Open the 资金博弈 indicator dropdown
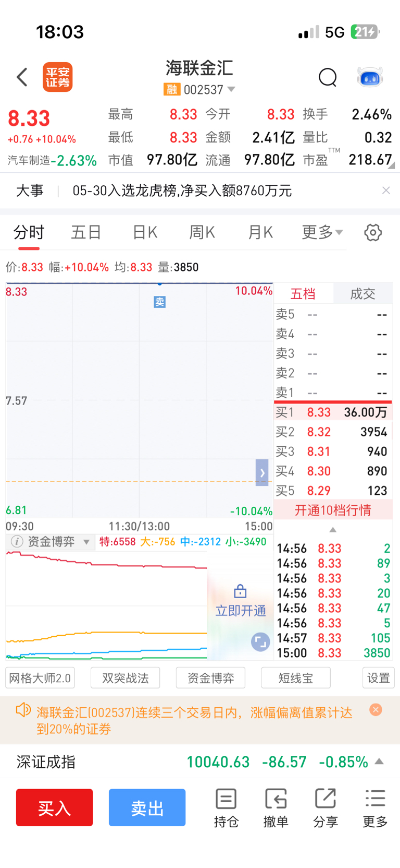The height and width of the screenshot is (868, 400). pos(86,542)
